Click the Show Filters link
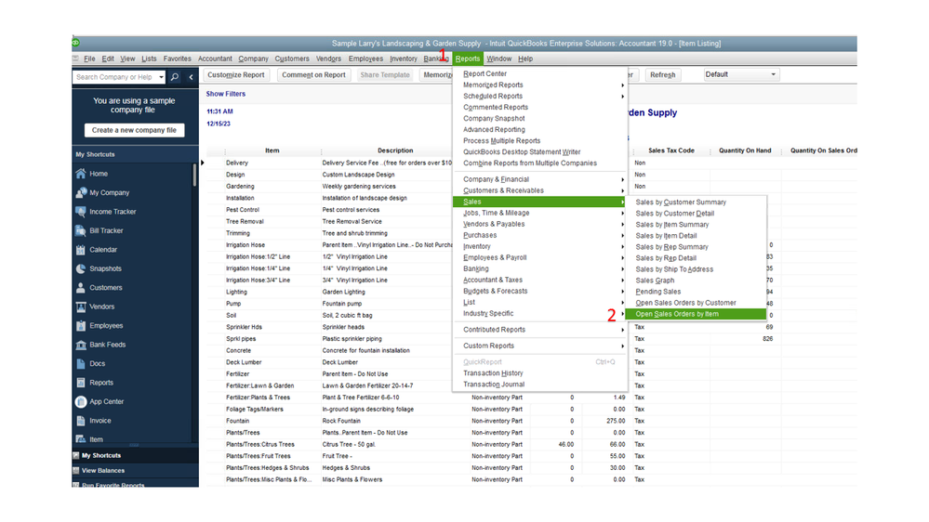 (x=226, y=94)
